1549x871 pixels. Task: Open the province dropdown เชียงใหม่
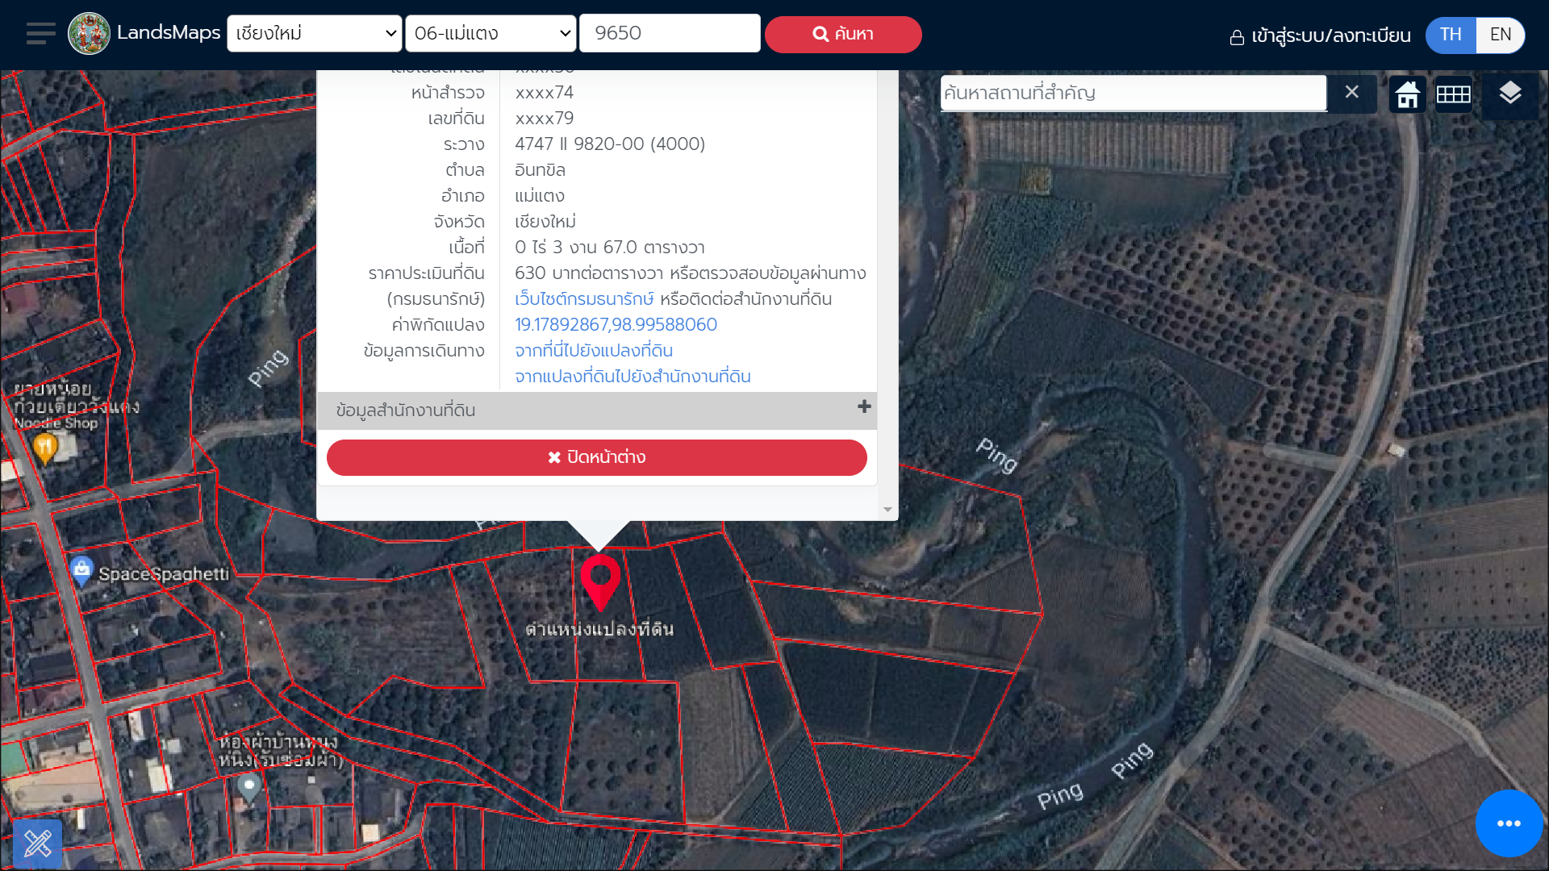coord(315,34)
